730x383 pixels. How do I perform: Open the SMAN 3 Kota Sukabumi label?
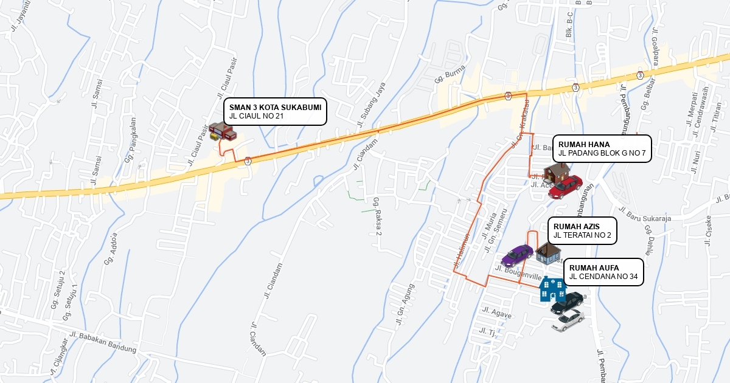276,111
